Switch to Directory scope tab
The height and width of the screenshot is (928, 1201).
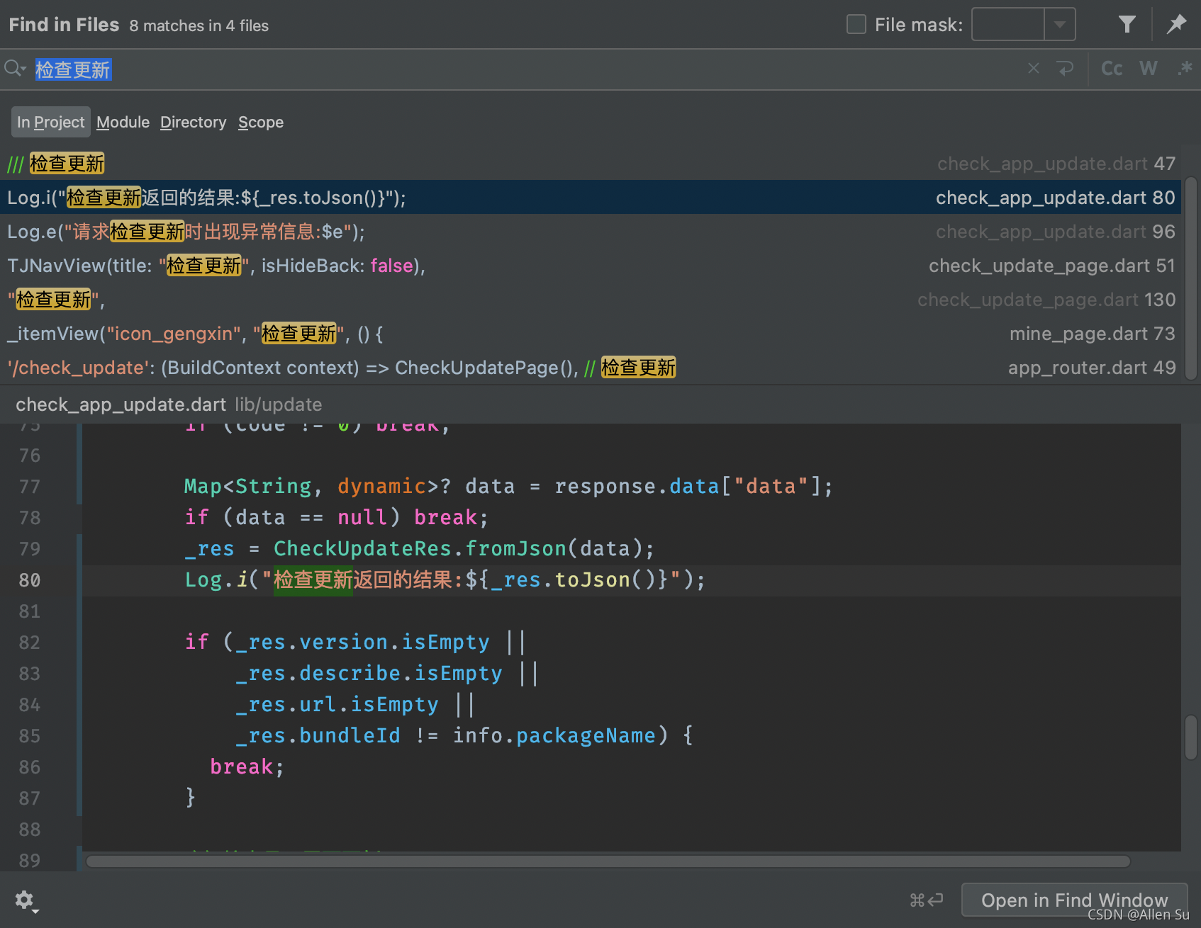[193, 123]
